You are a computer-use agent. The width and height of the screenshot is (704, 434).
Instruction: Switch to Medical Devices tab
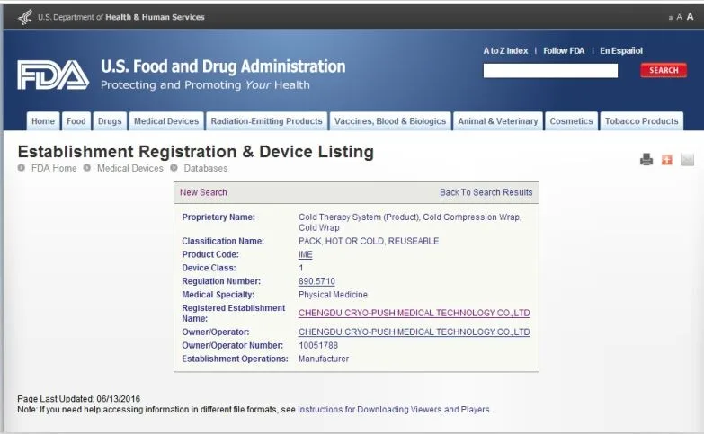(x=166, y=121)
